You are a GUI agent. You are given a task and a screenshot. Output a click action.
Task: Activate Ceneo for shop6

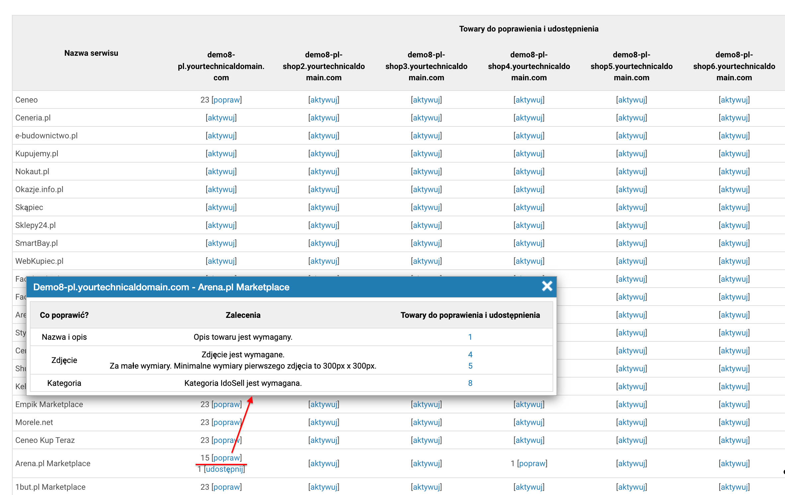click(734, 100)
